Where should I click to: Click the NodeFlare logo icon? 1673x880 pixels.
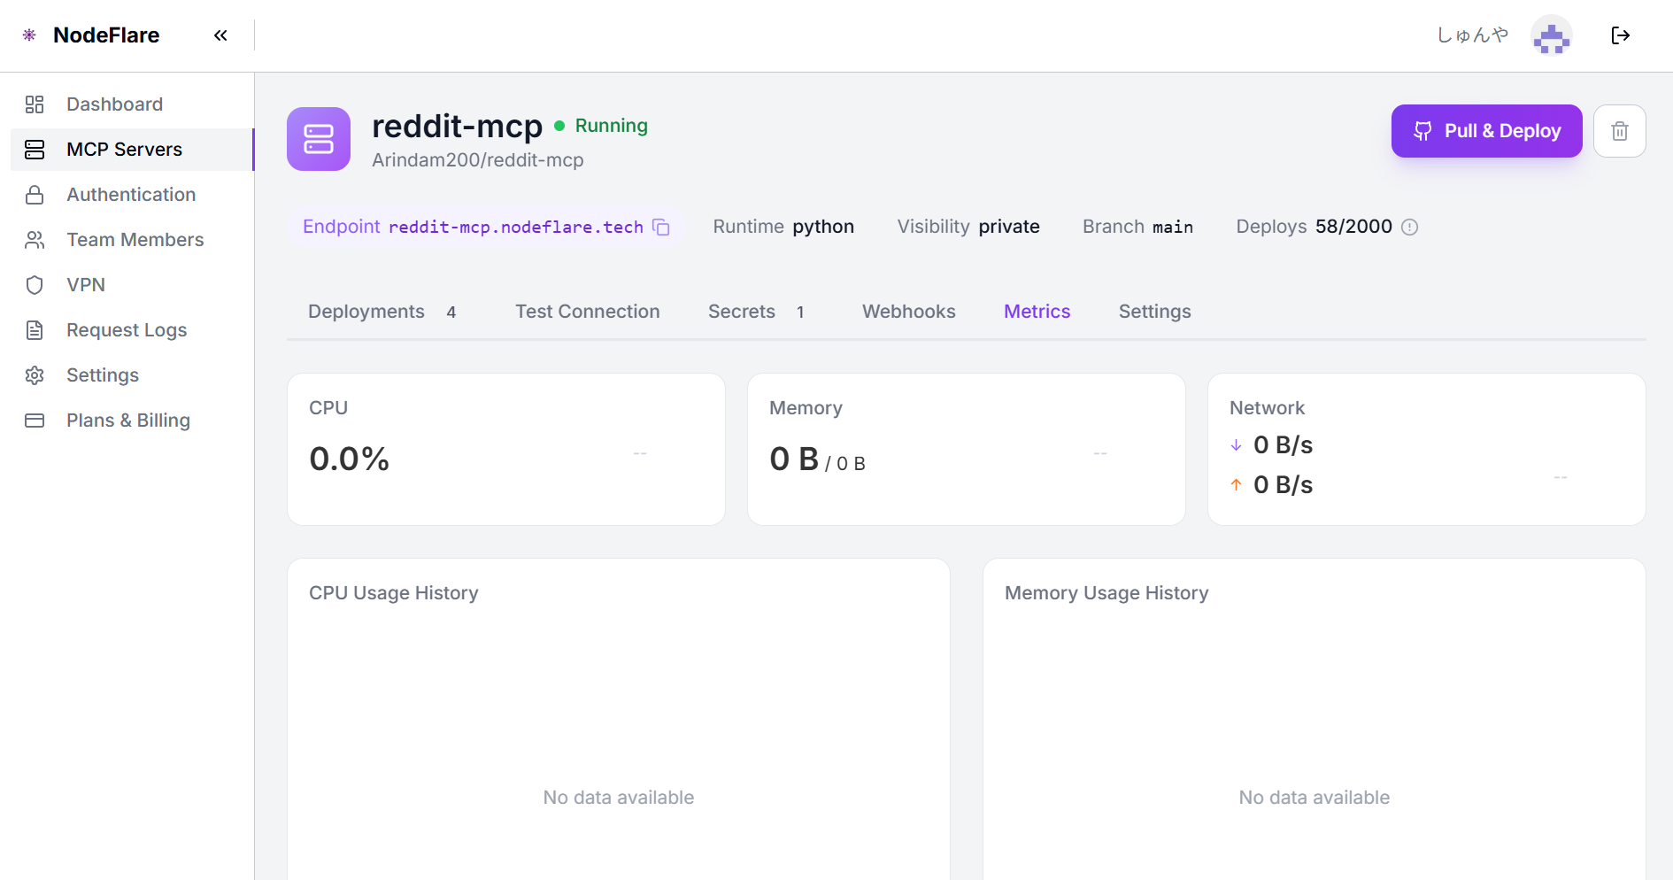(x=29, y=35)
